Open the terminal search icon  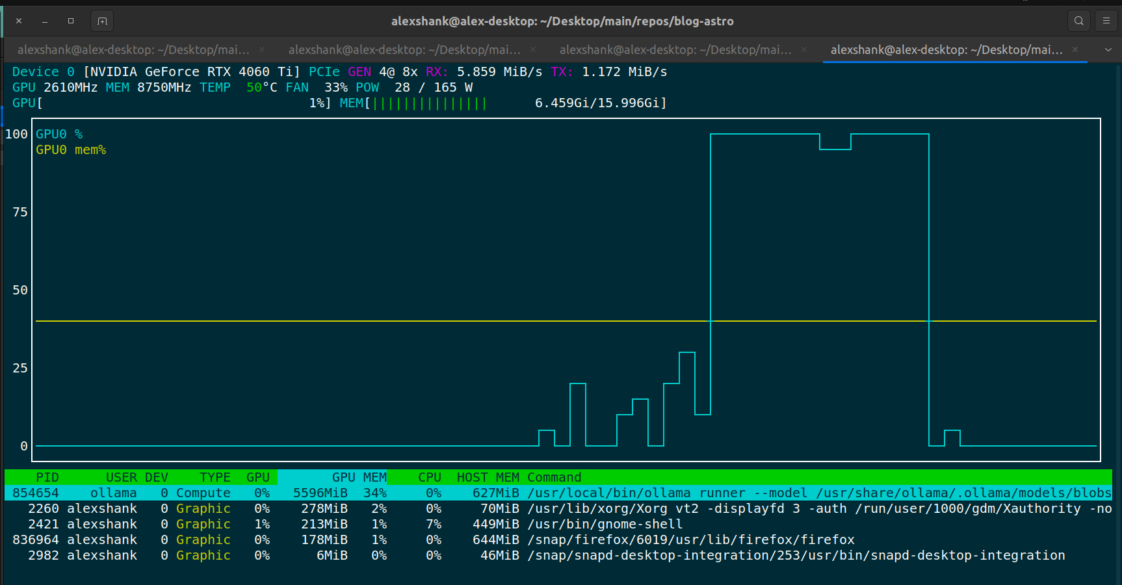pos(1078,21)
